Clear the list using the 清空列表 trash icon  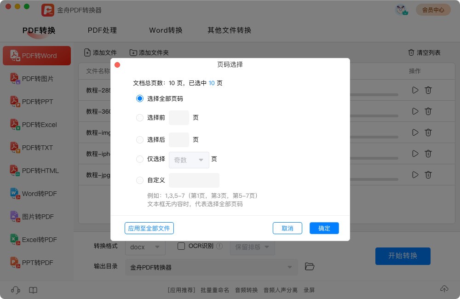pyautogui.click(x=412, y=52)
